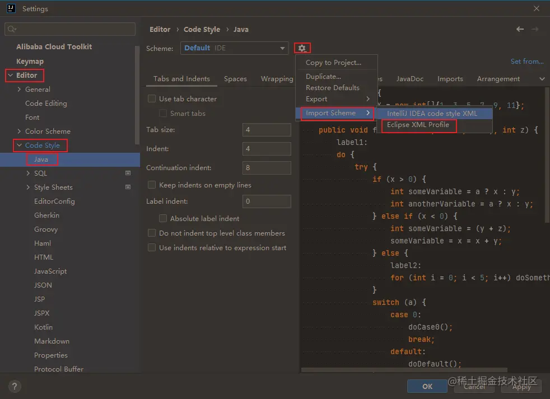Select Code Editing in the tree
550x399 pixels.
point(46,104)
